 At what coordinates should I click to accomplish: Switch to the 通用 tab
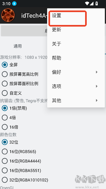click(18, 46)
